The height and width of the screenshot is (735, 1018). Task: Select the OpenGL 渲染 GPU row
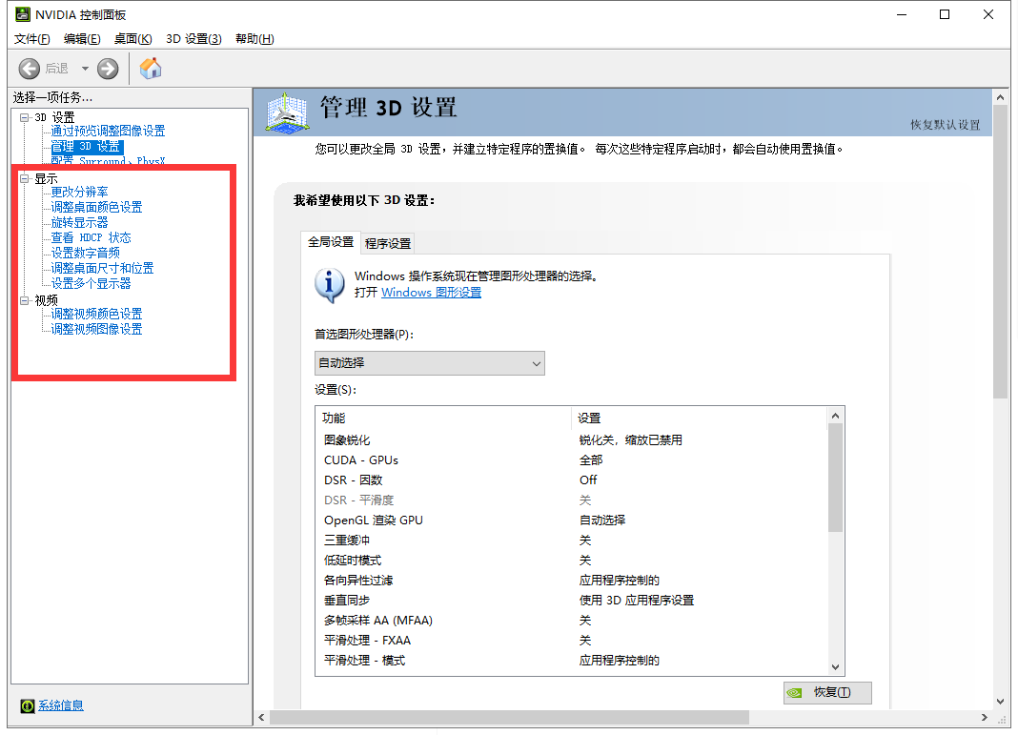point(571,521)
